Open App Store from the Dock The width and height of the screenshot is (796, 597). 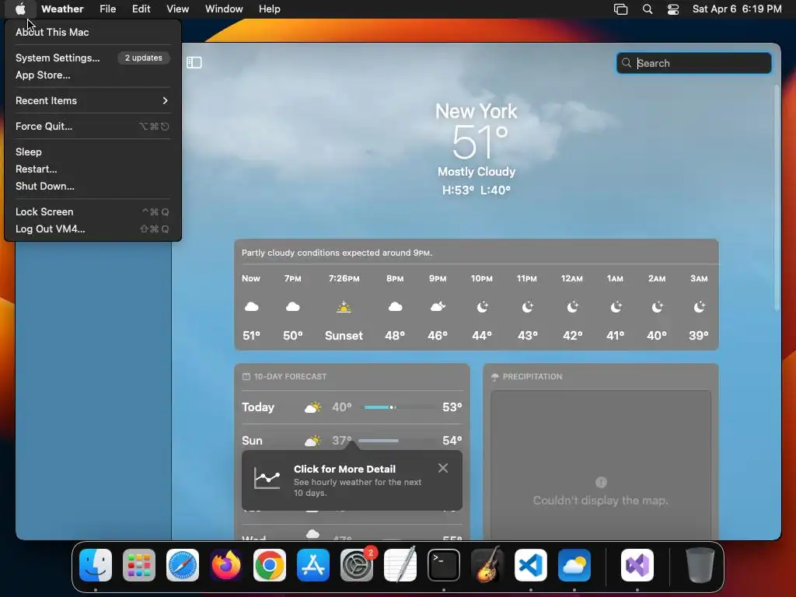pyautogui.click(x=313, y=565)
